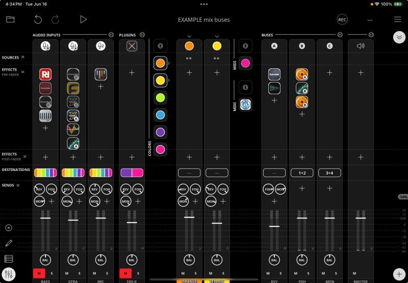Solo the YELLOW channel
Screen dimensions: 408x283
223,273
